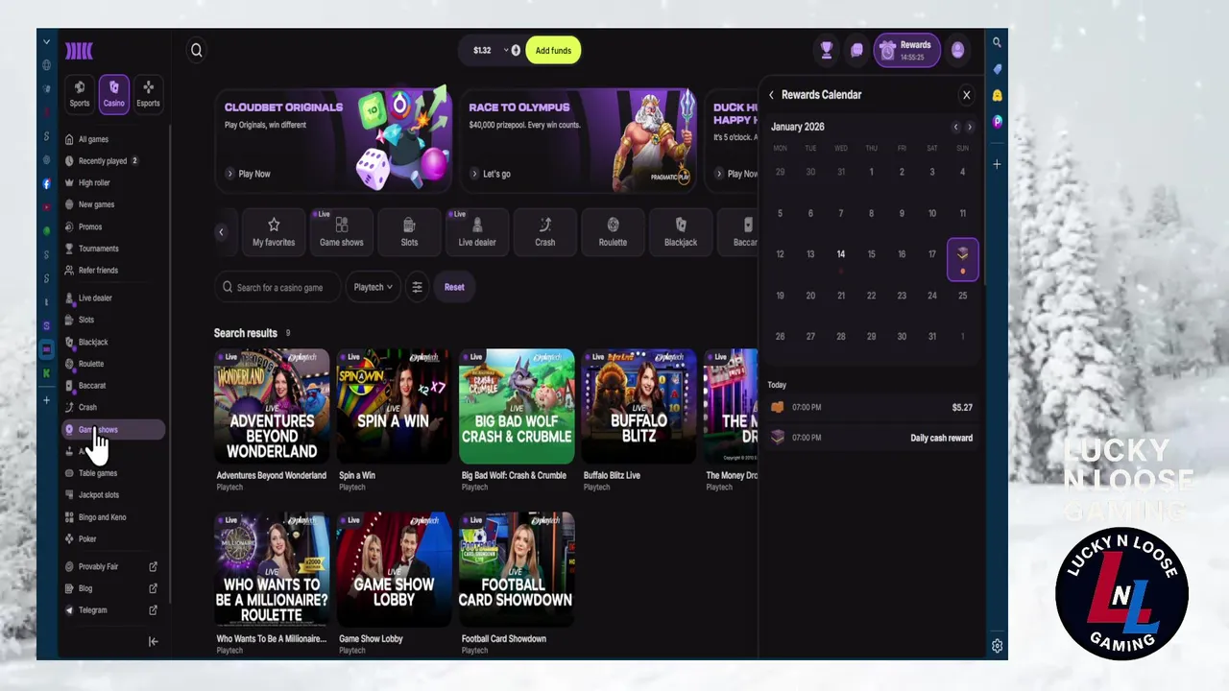Switch to the Casino section
Screen dimensions: 1229x691
114,93
